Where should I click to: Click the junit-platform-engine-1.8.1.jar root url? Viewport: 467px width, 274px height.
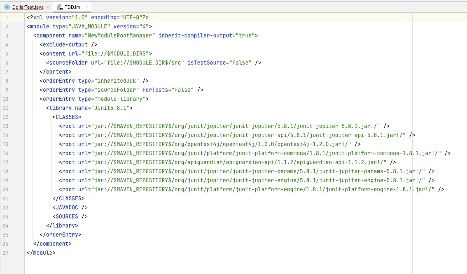point(263,190)
